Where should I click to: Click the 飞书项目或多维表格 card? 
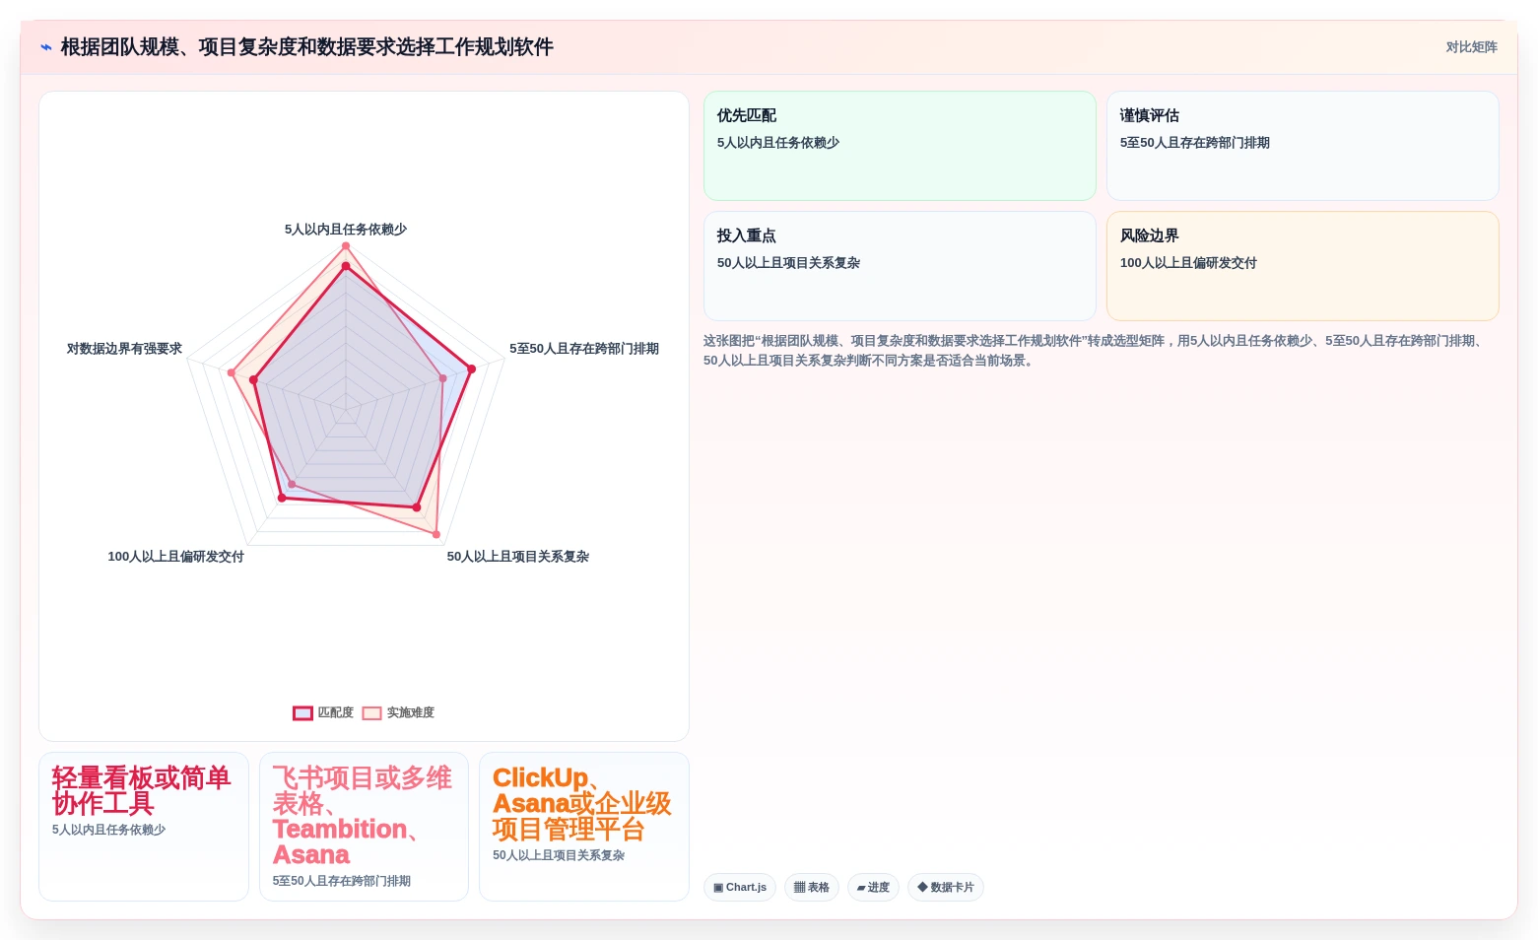coord(364,827)
